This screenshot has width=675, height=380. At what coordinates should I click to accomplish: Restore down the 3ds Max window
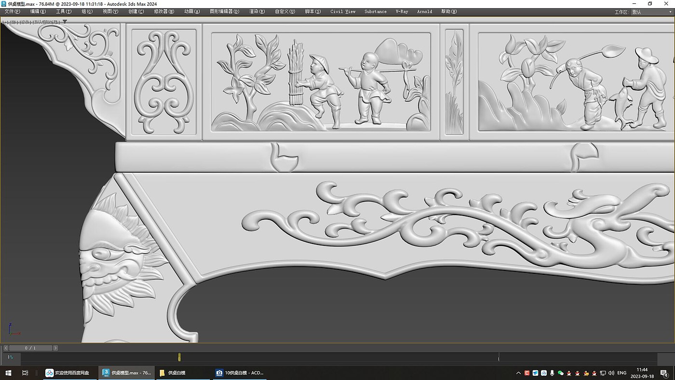click(650, 4)
